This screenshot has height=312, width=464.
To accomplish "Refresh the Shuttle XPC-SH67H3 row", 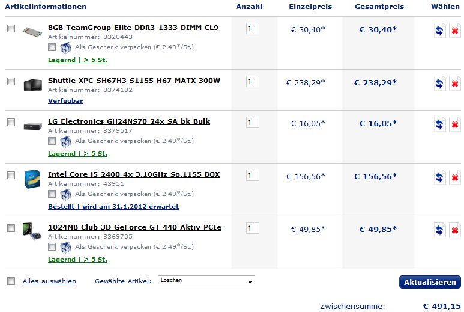I will pyautogui.click(x=440, y=83).
